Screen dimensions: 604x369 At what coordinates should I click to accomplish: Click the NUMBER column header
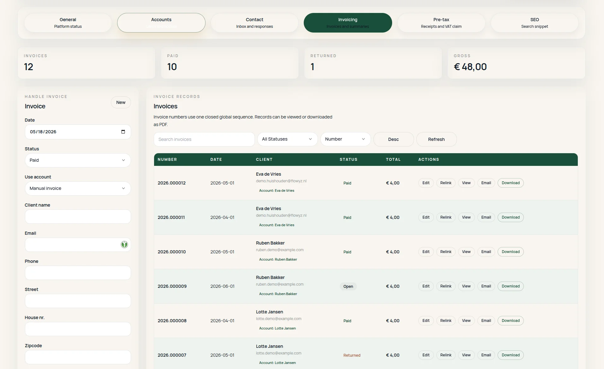pos(167,160)
